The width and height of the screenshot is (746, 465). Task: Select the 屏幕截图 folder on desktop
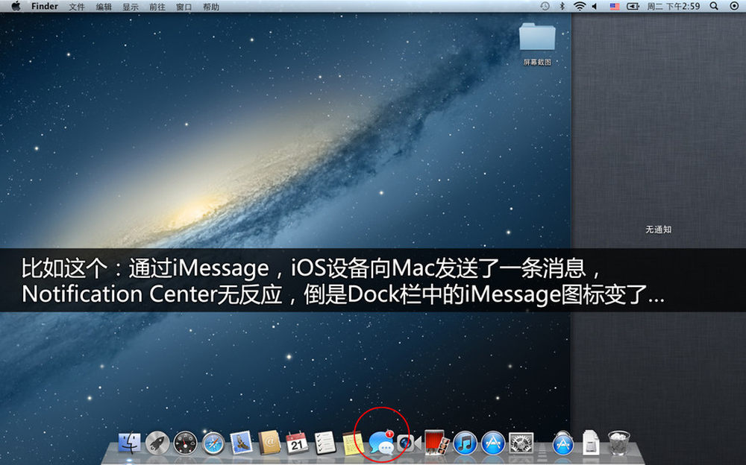click(537, 44)
